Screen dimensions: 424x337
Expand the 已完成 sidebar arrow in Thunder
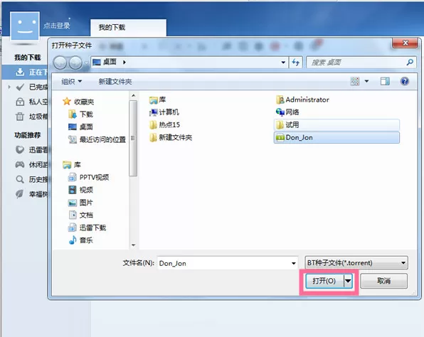9,87
